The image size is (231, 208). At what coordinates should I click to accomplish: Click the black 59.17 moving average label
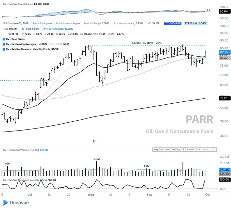[225, 98]
